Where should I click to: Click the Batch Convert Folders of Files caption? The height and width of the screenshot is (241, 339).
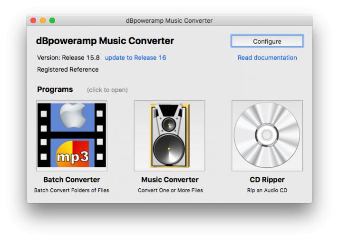(x=72, y=191)
